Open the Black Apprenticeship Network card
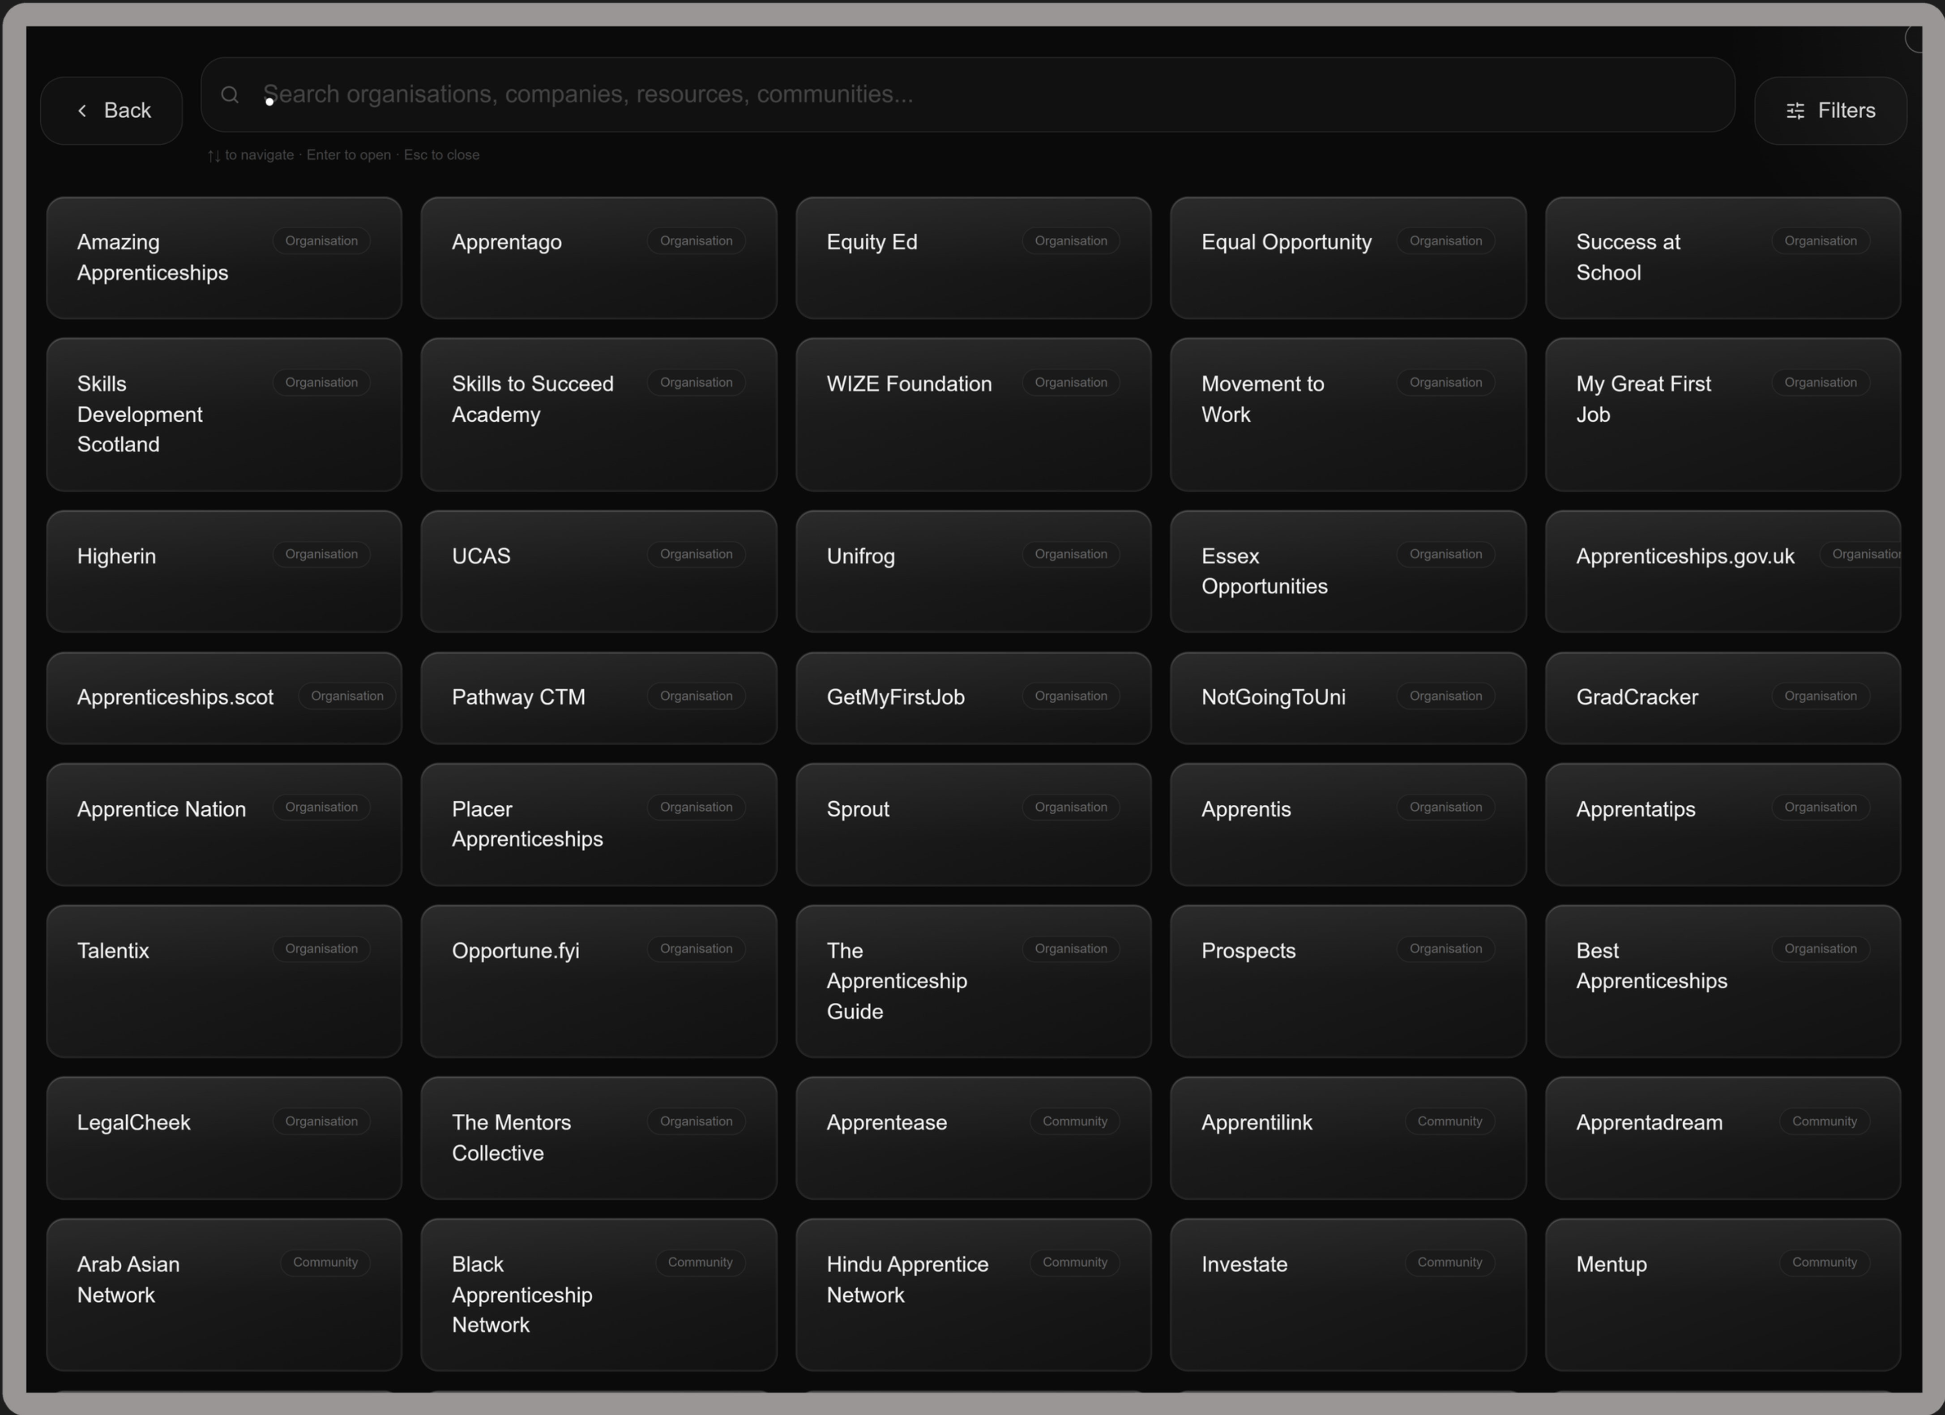Image resolution: width=1945 pixels, height=1415 pixels. tap(598, 1294)
